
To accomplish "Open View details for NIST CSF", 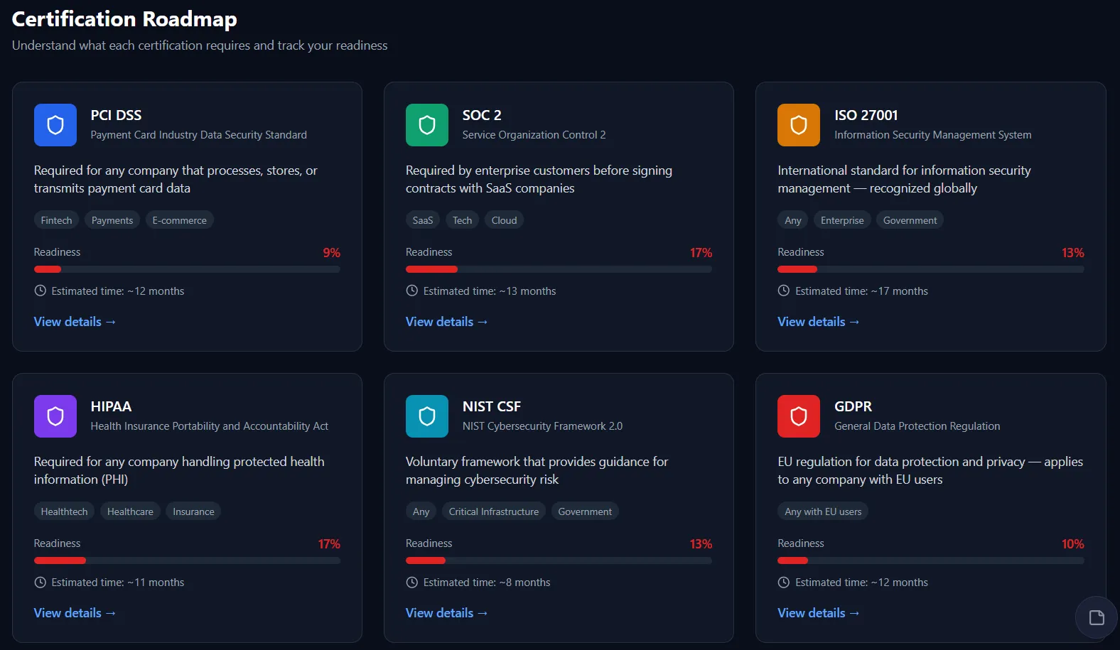I will pyautogui.click(x=446, y=613).
